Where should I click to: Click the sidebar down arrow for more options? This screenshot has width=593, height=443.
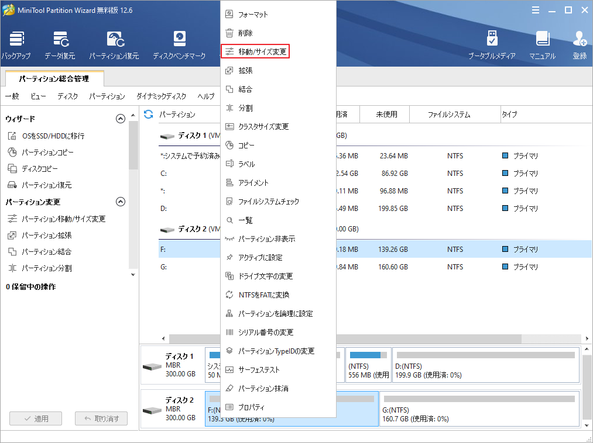[x=133, y=275]
